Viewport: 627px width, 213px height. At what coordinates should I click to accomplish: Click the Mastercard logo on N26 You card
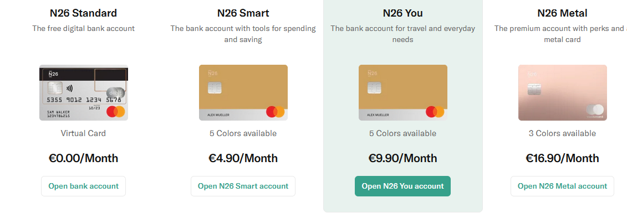[435, 112]
